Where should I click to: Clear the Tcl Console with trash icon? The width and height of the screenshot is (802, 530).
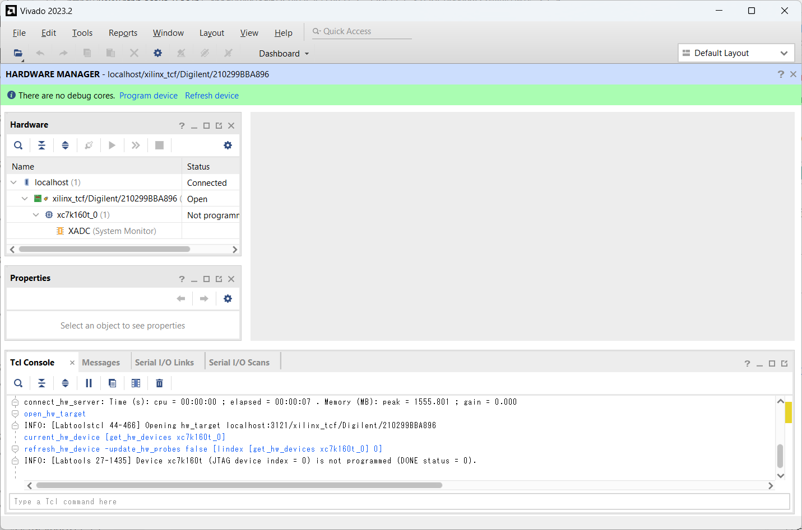click(x=159, y=383)
